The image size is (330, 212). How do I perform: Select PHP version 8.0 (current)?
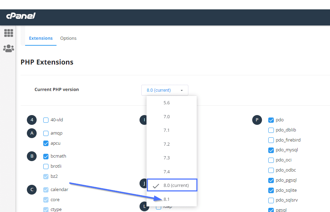(x=172, y=185)
